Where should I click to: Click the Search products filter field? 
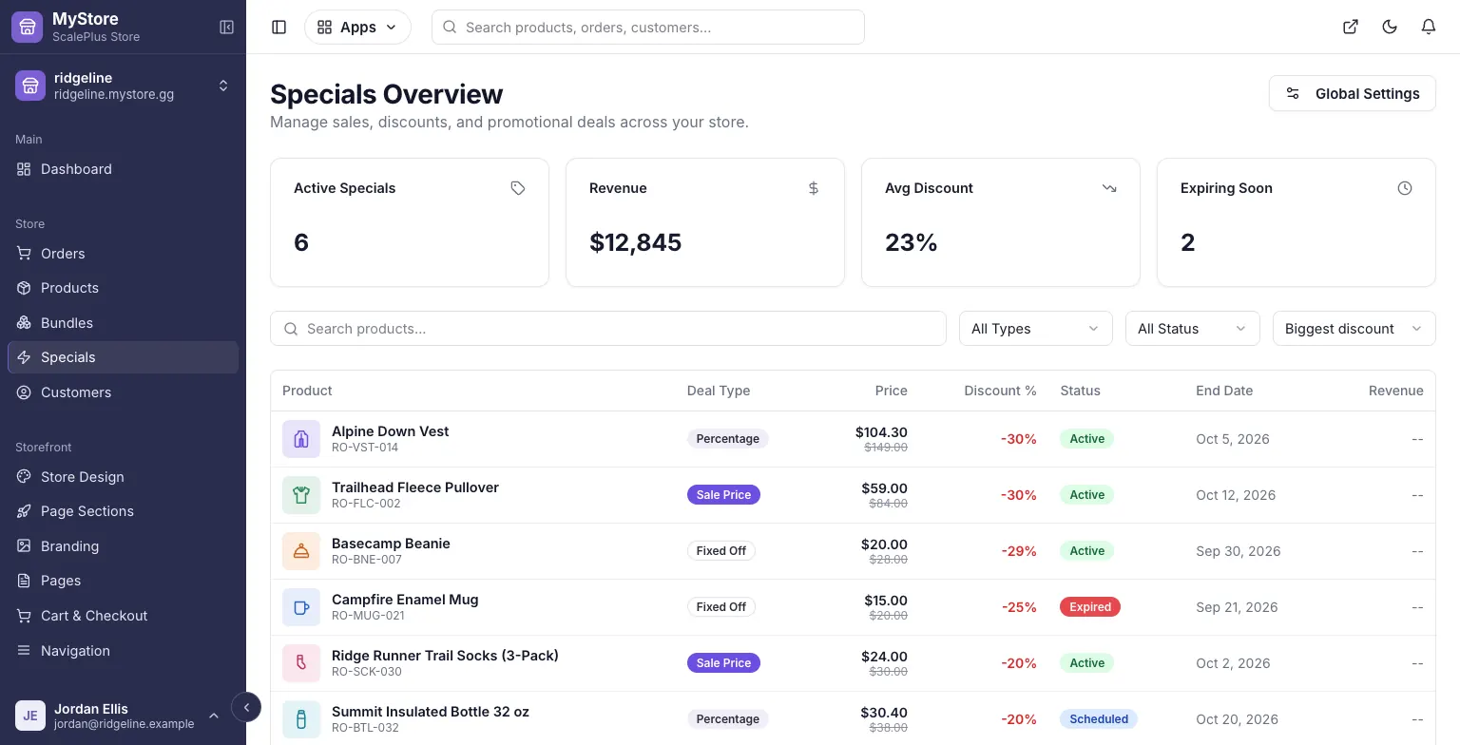608,329
